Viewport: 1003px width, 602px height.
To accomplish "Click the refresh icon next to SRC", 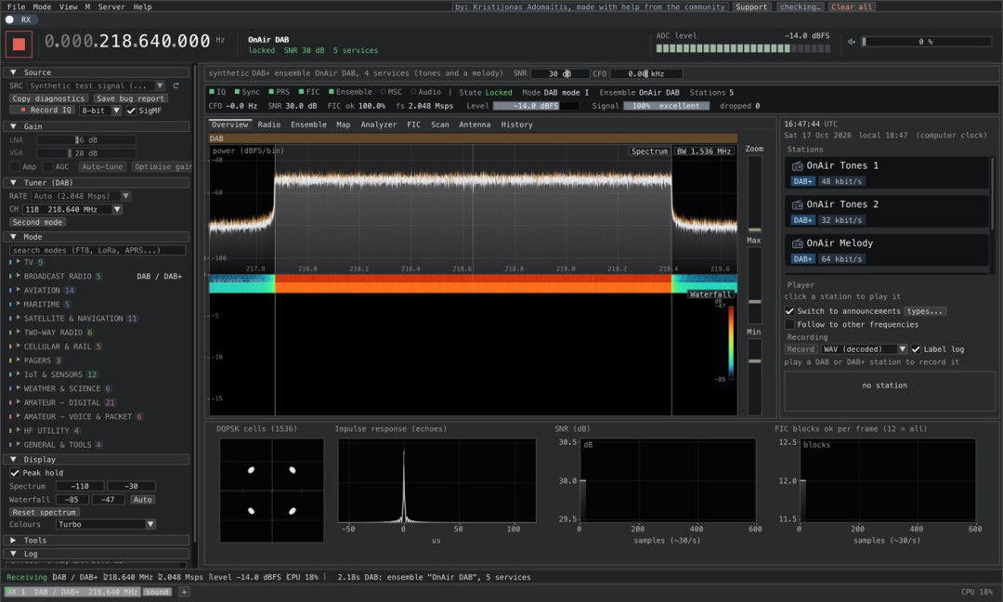I will tap(176, 85).
